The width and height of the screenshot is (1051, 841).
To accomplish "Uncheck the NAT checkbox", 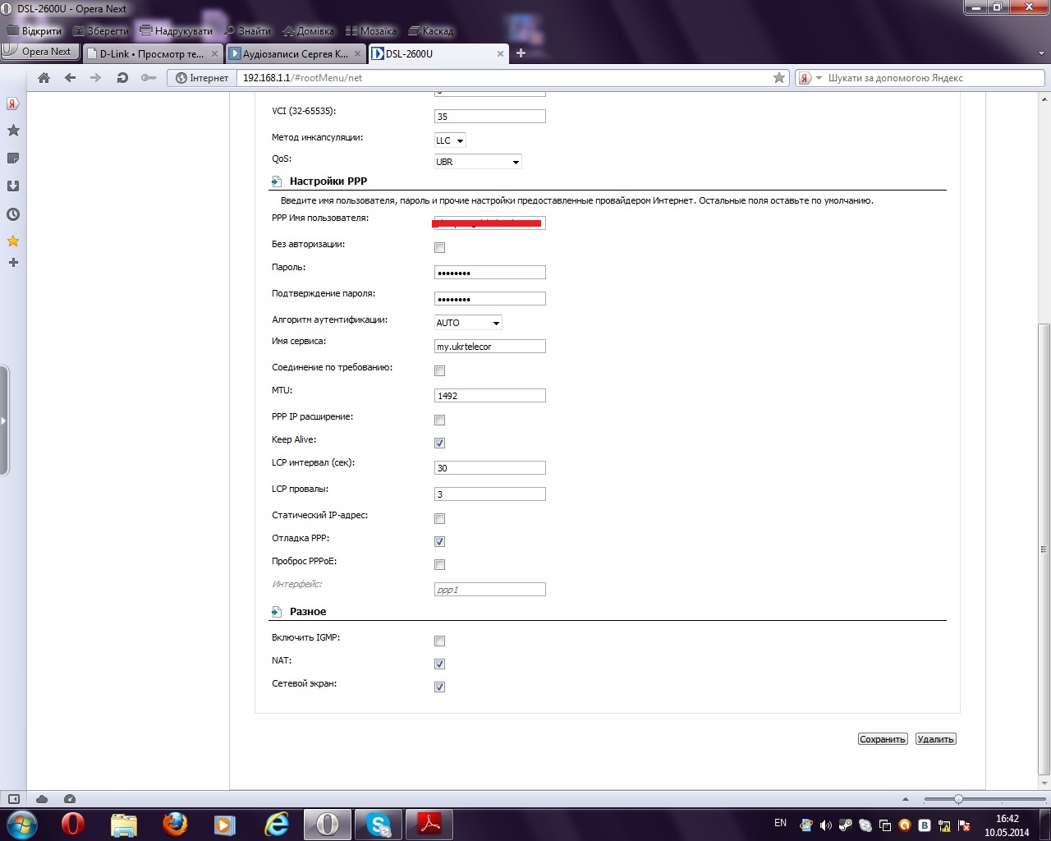I will pos(439,664).
